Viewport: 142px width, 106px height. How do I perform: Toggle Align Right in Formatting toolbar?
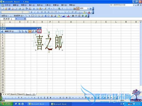48,12
